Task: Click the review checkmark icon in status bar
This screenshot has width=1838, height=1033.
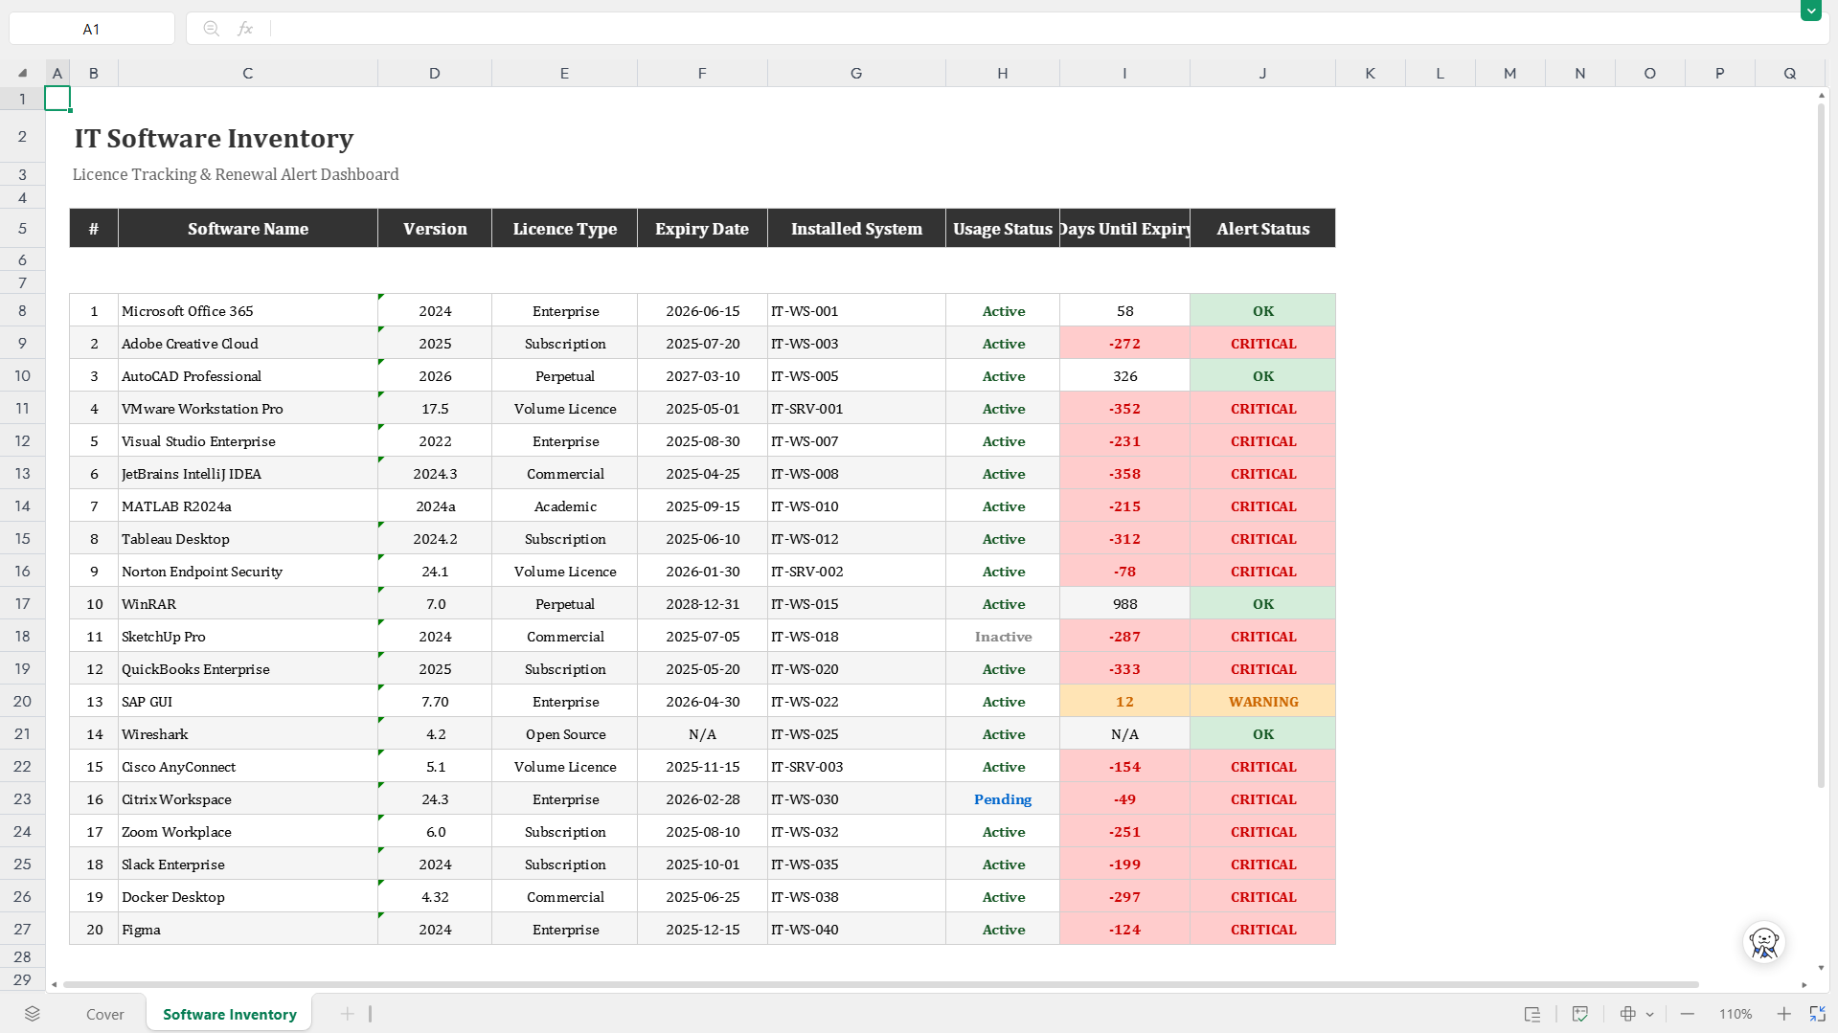Action: [1580, 1014]
